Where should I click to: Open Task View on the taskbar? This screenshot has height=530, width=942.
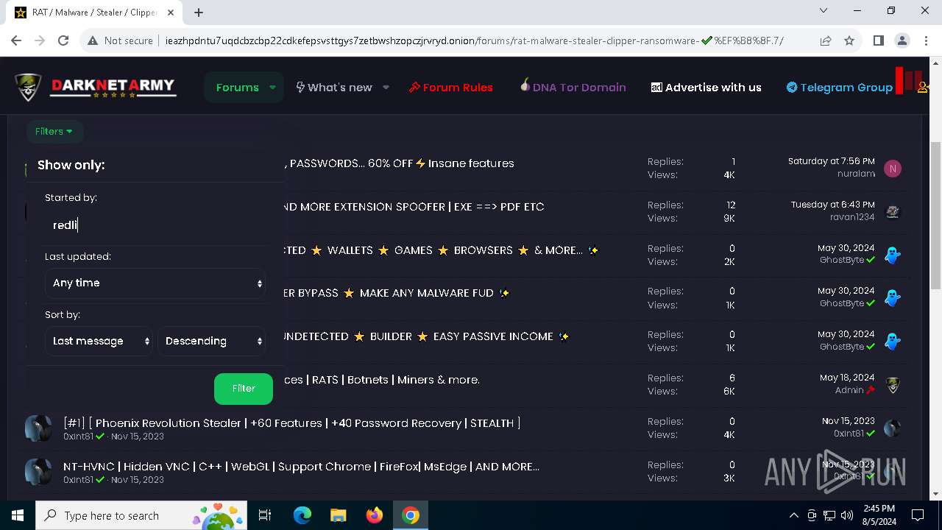tap(265, 515)
